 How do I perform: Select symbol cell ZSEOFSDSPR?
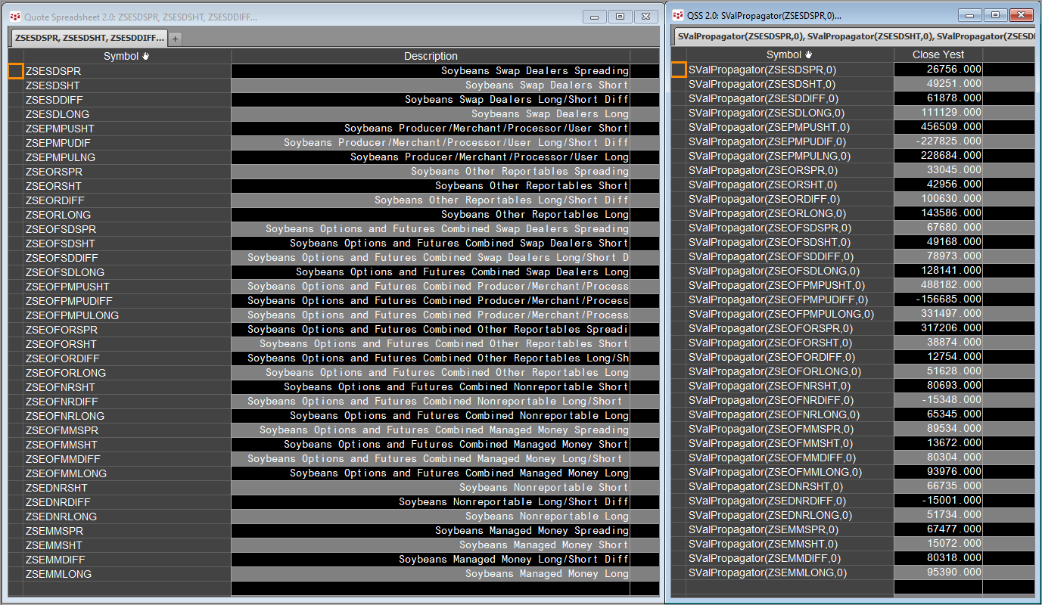127,229
